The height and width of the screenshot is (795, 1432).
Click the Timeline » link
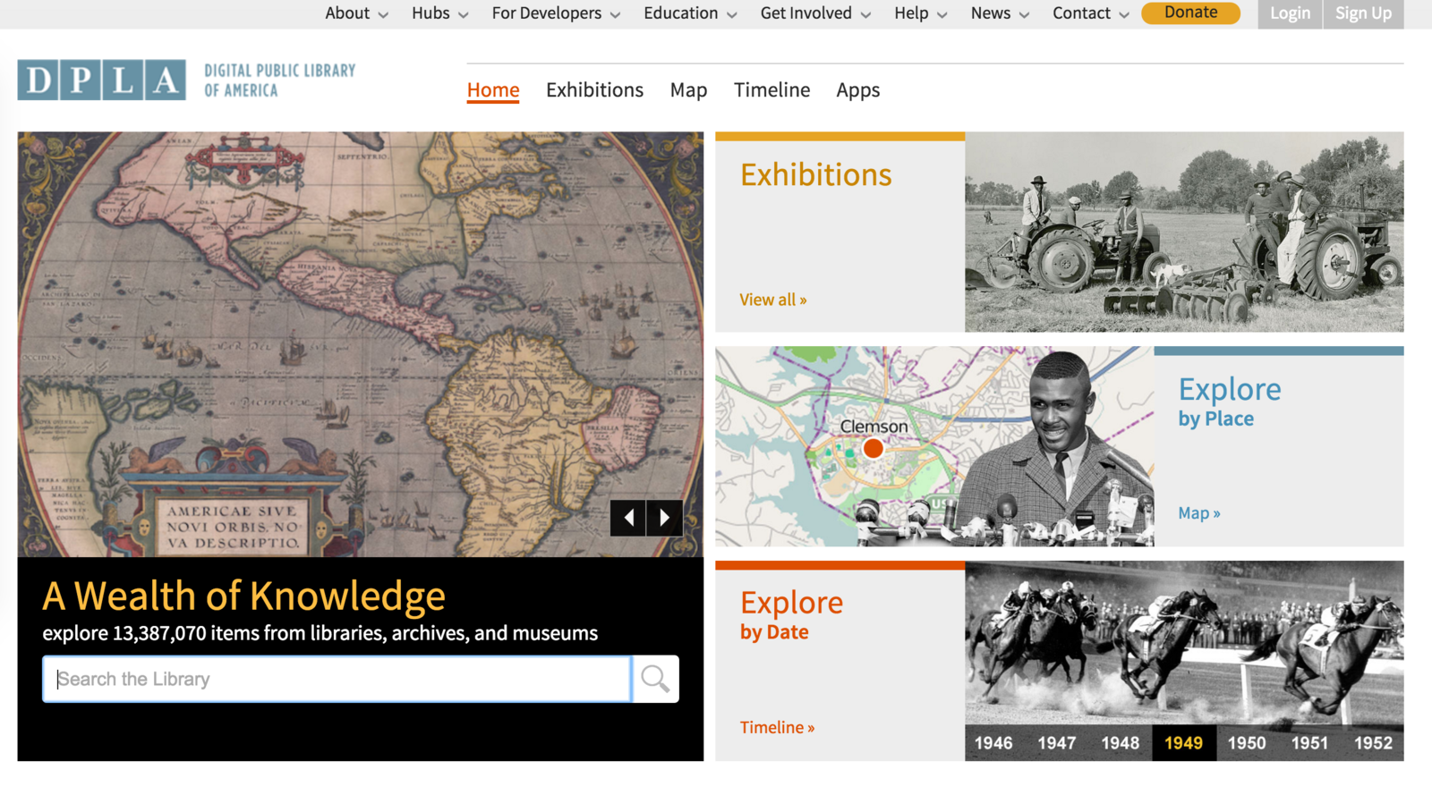click(x=777, y=728)
